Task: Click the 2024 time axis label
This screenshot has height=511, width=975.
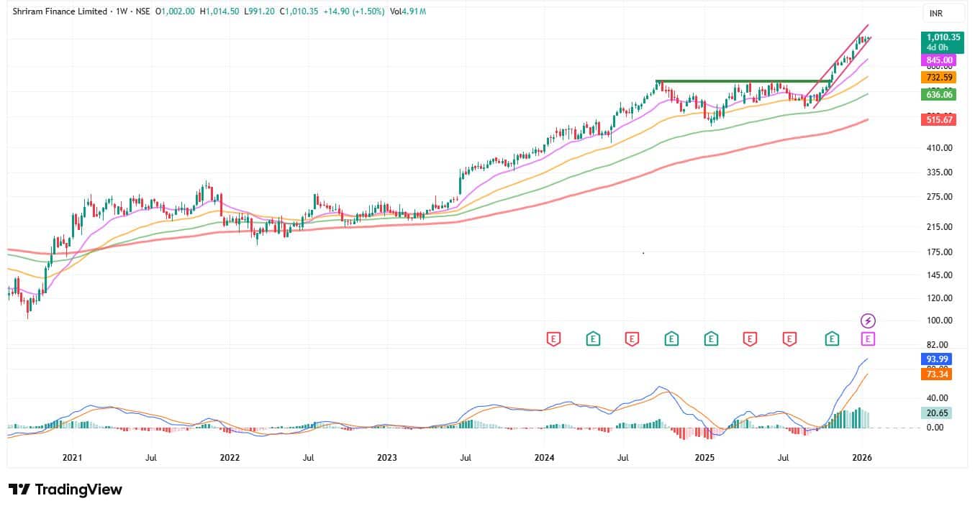Action: point(545,457)
